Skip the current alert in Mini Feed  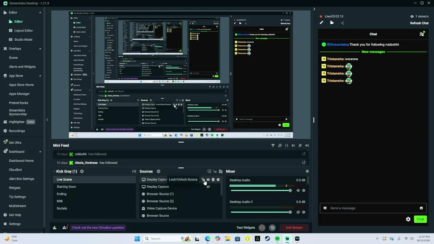293,145
